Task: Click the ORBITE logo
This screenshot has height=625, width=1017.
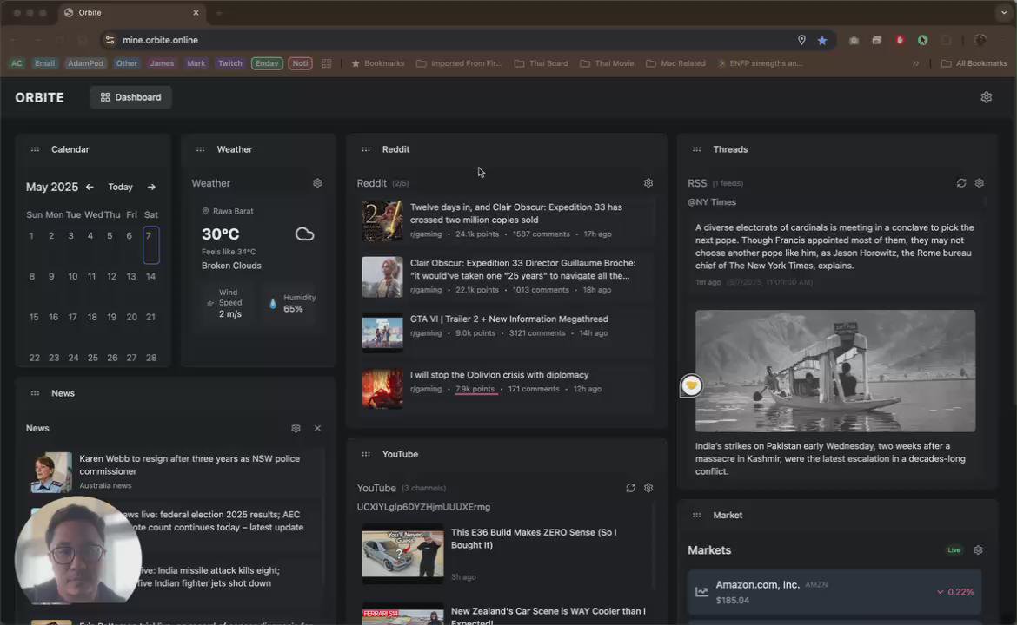Action: [x=40, y=97]
